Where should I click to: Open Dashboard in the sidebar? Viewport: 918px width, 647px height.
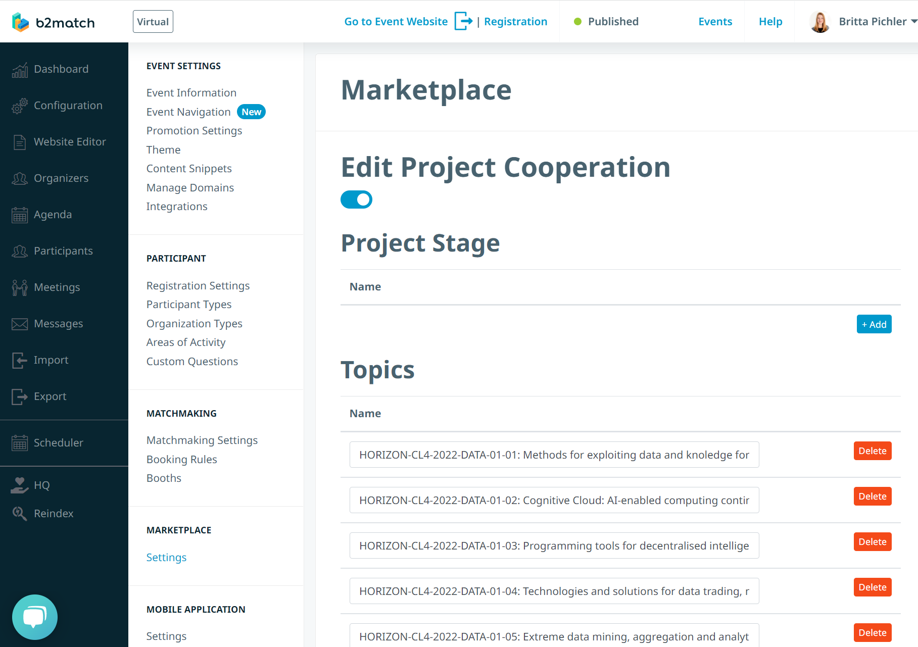[x=61, y=69]
